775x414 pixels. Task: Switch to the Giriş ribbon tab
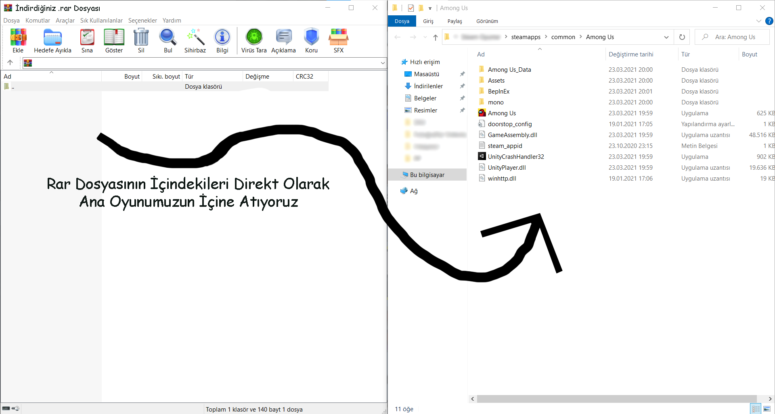point(428,21)
